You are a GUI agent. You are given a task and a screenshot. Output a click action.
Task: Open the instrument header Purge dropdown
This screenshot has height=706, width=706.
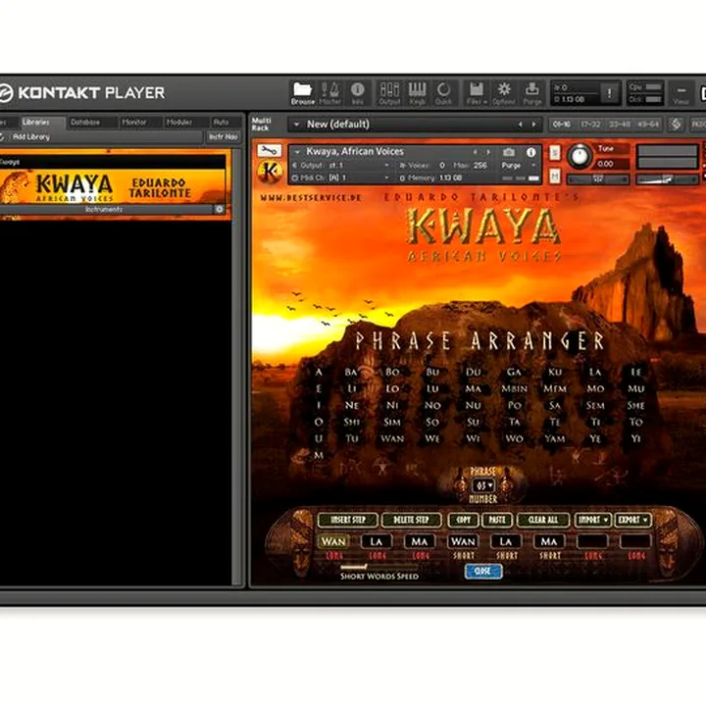point(519,166)
